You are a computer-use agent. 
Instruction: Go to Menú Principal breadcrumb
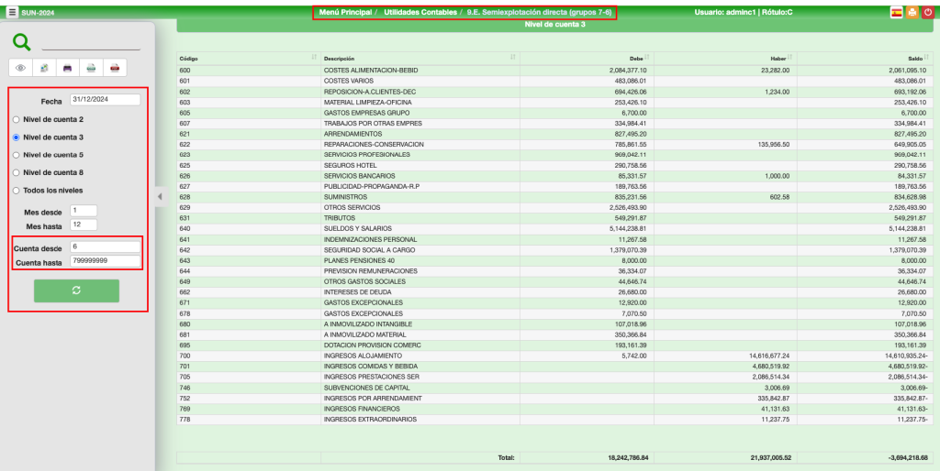(x=345, y=12)
